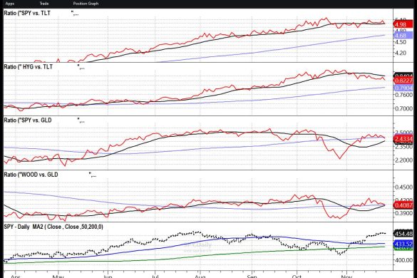Click the HYG vs. TLT ratio chart title

[x=29, y=67]
